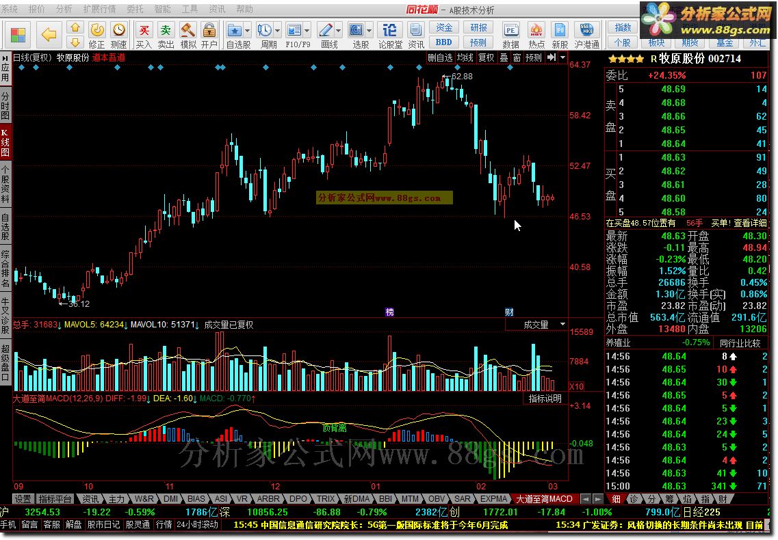This screenshot has width=778, height=540.
Task: Click the skip-to-end arrow in chart toolbar
Action: [552, 57]
